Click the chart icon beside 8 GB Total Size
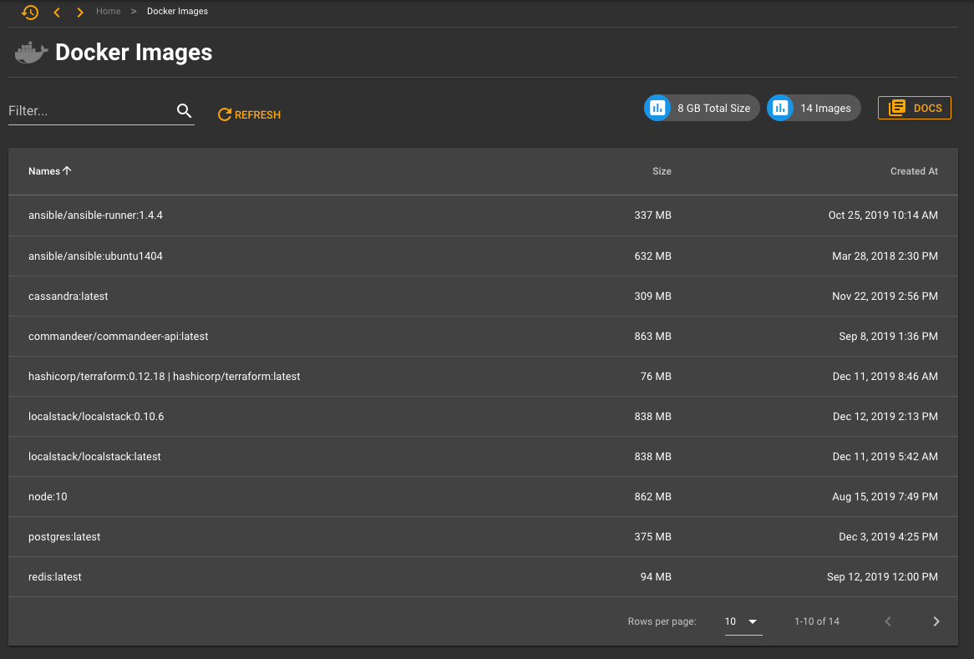The width and height of the screenshot is (974, 659). tap(657, 108)
